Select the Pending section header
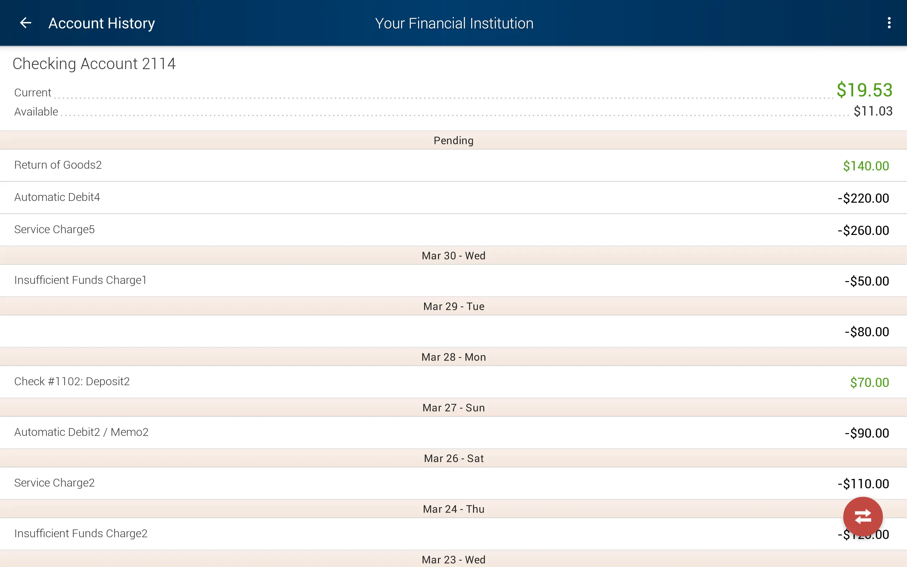Viewport: 907px width, 567px height. click(453, 140)
